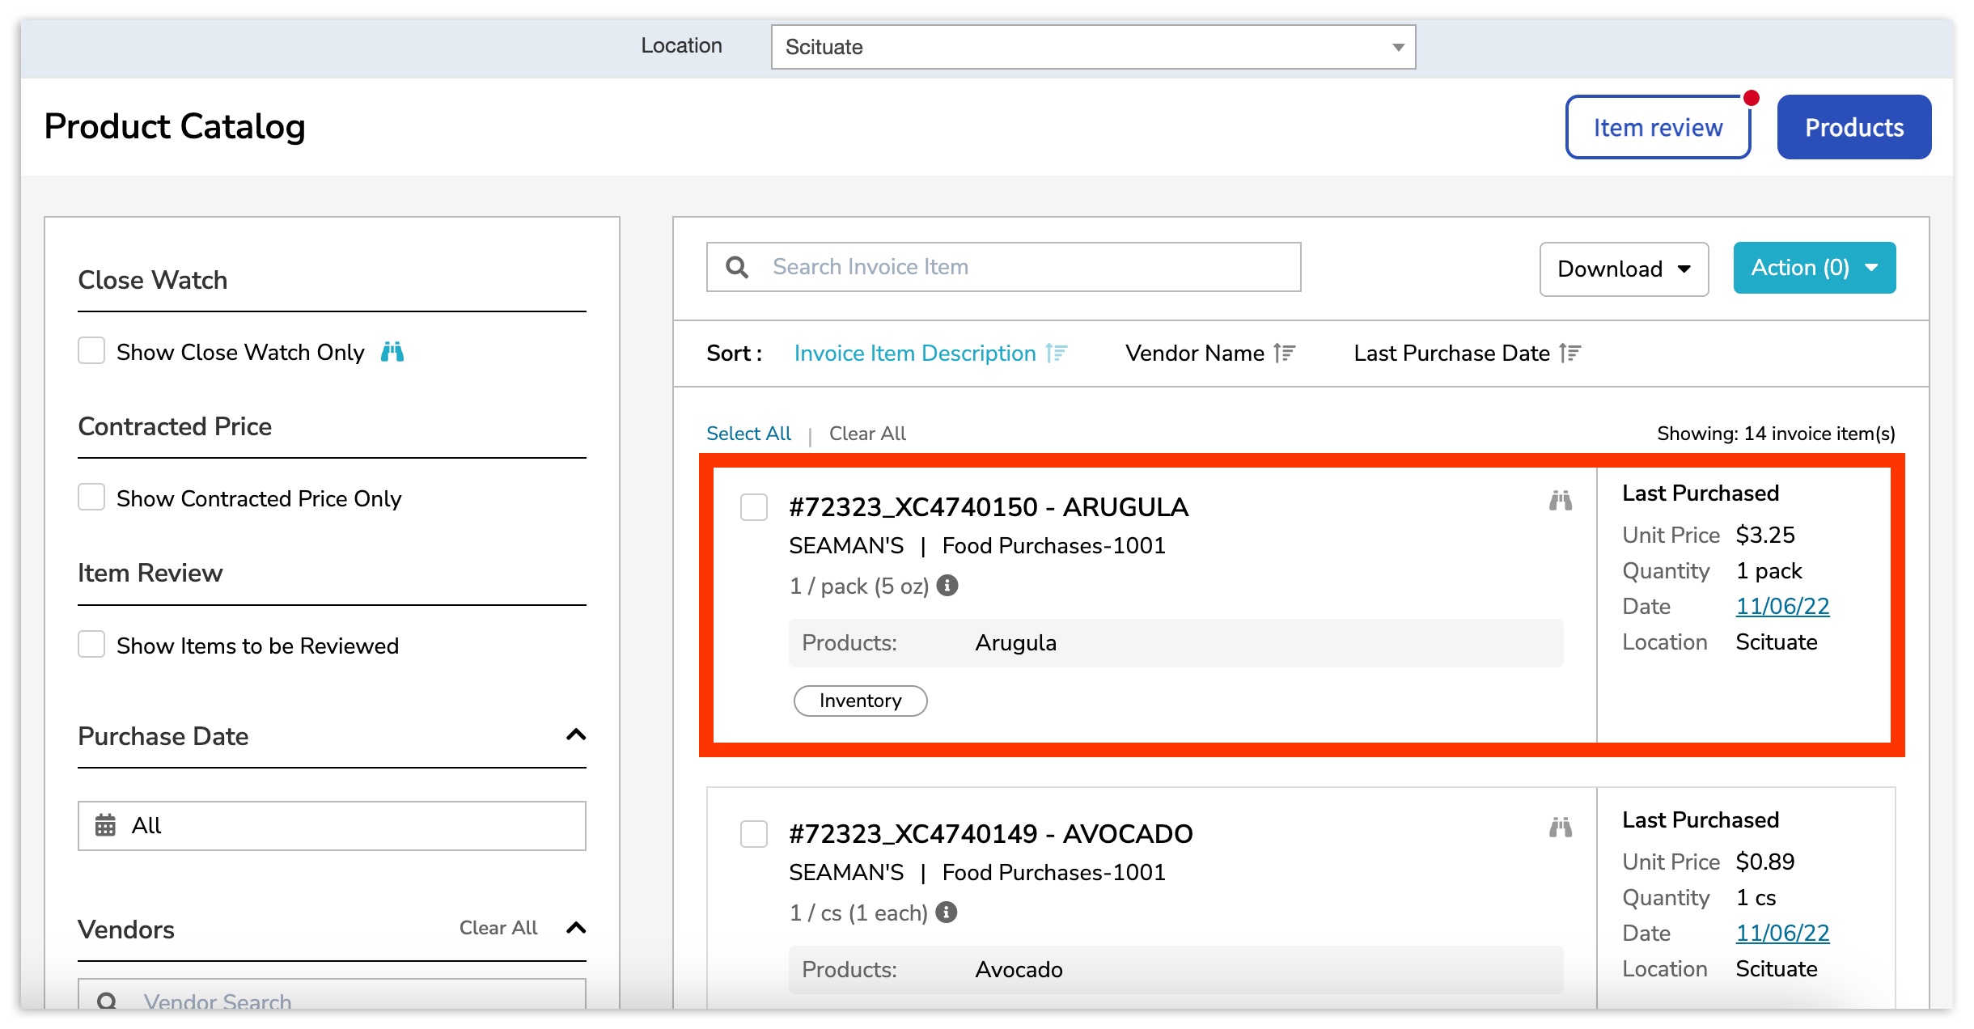Switch to the Products view
Image resolution: width=1974 pixels, height=1029 pixels.
(1854, 126)
